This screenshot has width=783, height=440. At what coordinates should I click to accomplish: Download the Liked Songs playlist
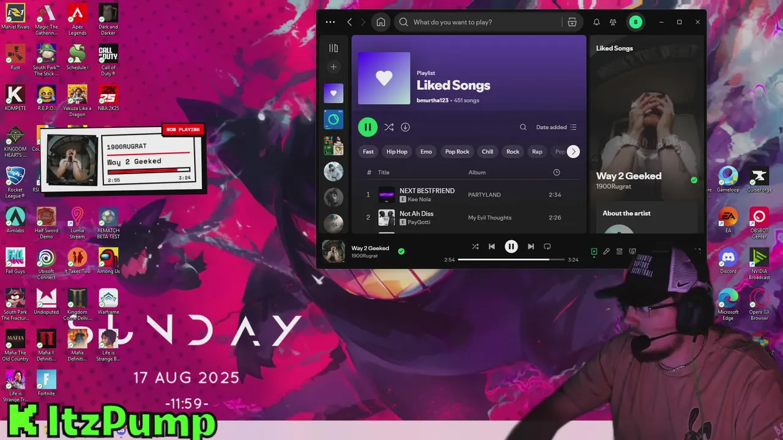405,127
